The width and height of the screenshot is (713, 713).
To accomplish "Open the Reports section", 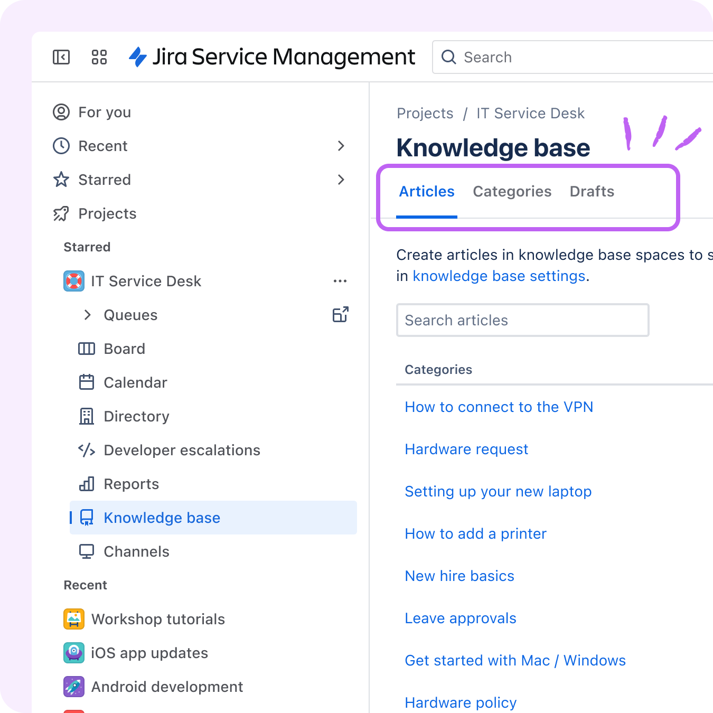I will tap(131, 484).
